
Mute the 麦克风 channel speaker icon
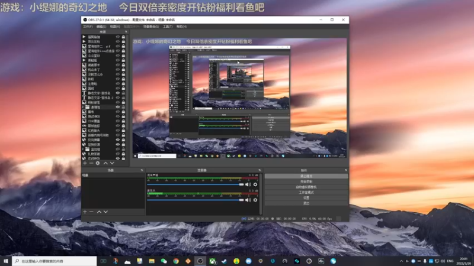coord(248,200)
